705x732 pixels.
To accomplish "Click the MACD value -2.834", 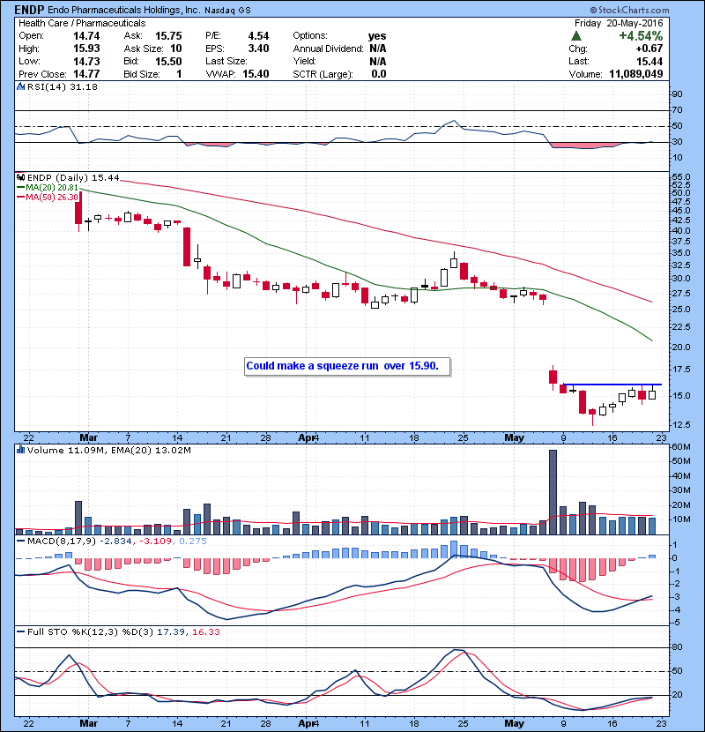I will point(116,542).
